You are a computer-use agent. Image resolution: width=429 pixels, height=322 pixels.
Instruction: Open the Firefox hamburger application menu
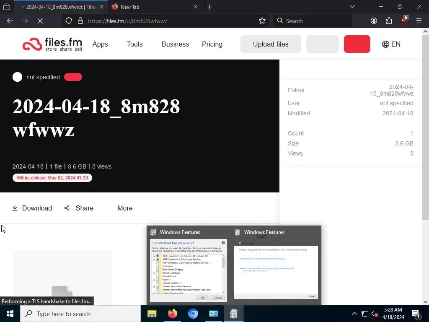click(419, 21)
